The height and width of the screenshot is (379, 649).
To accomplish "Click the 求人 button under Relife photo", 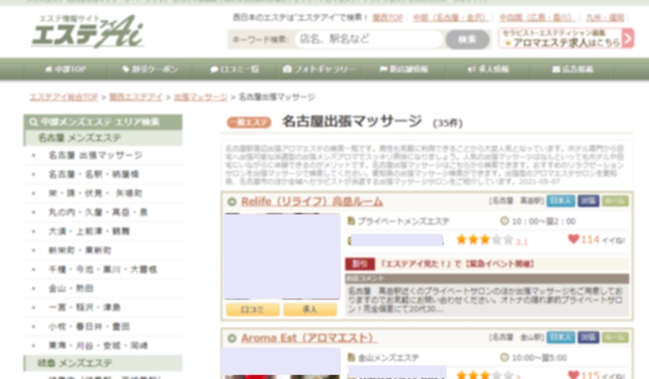I will (x=310, y=310).
